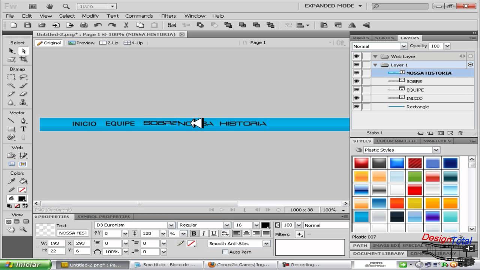Screen dimensions: 480x270
Task: Select the Marquee tool
Action: [12, 77]
